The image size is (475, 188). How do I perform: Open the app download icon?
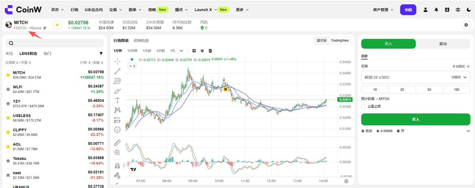[447, 9]
